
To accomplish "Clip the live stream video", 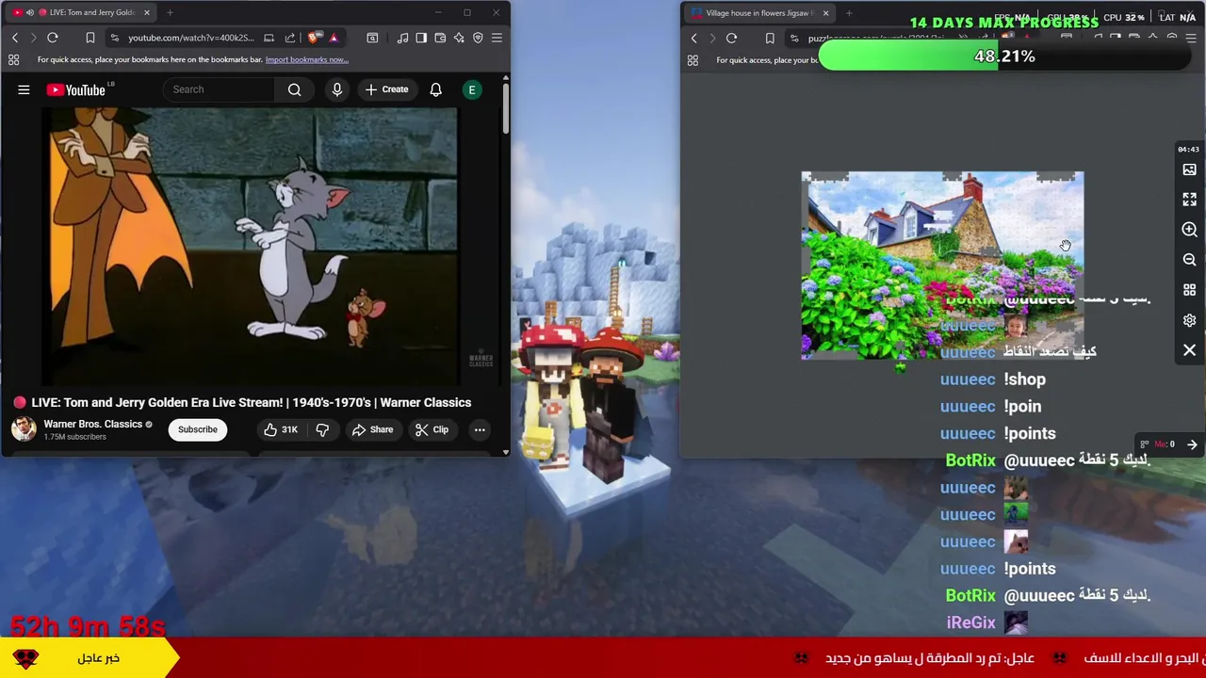I will point(432,429).
